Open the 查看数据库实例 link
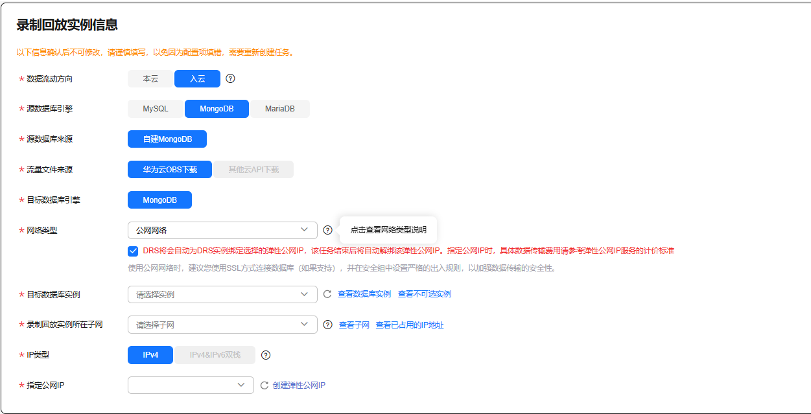 (x=364, y=294)
